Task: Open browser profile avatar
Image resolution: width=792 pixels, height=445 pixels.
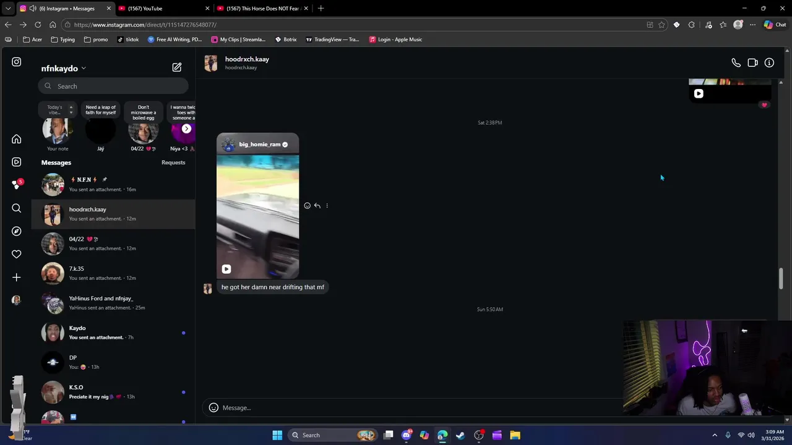Action: point(738,25)
